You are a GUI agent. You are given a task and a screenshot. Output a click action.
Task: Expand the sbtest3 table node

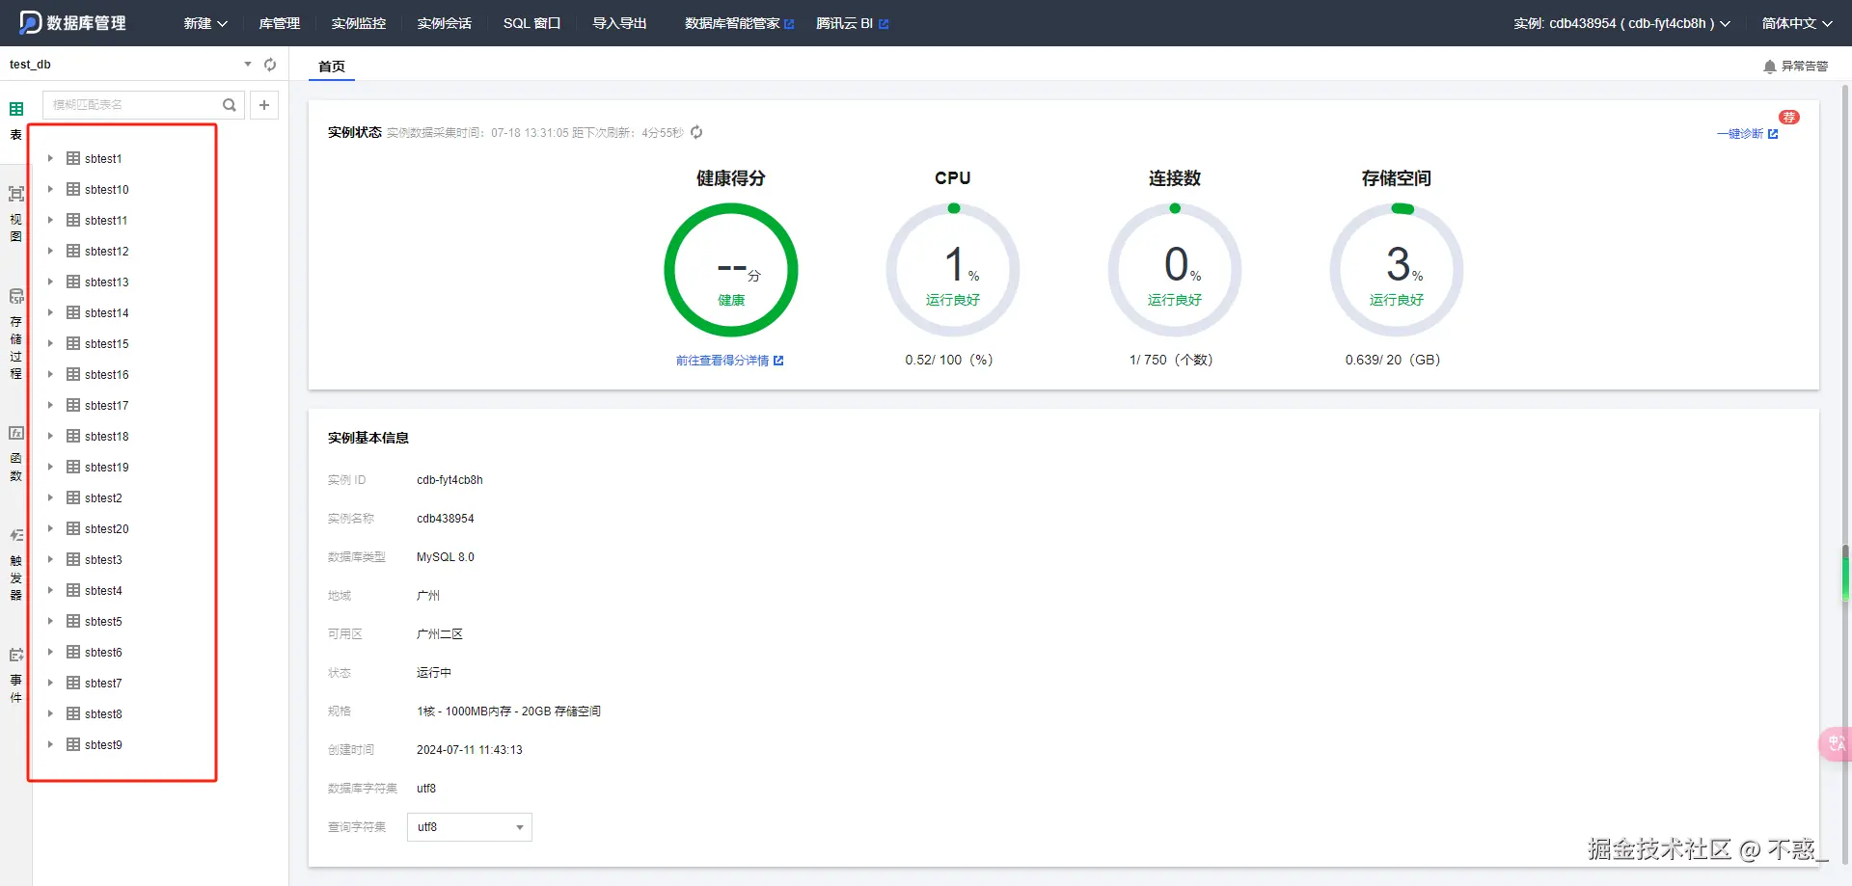pyautogui.click(x=50, y=559)
